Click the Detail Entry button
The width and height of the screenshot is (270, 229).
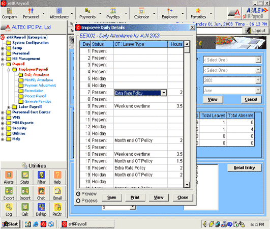[245, 167]
